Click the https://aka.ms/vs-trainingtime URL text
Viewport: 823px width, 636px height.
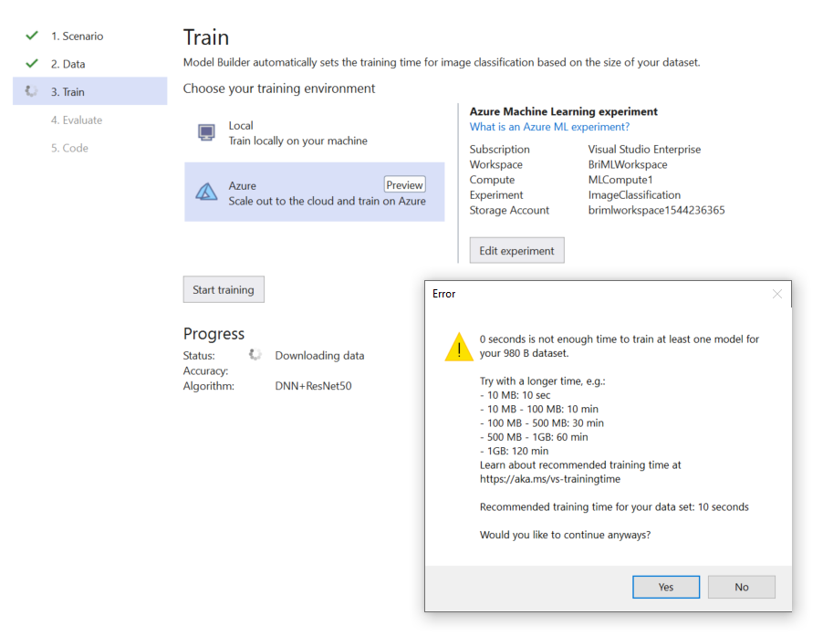[x=550, y=478]
